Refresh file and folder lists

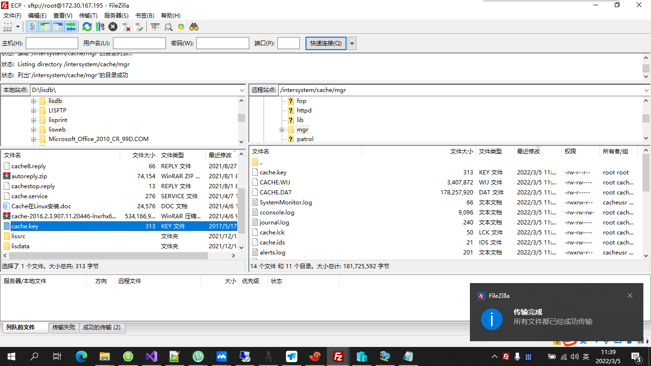pyautogui.click(x=87, y=27)
